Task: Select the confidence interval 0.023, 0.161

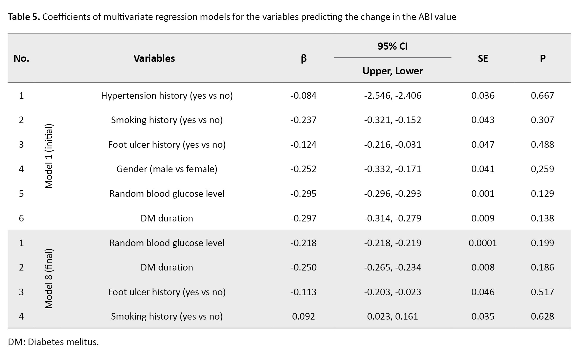Action: 392,316
